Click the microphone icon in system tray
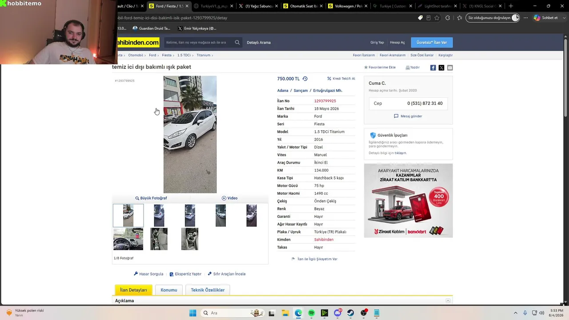 pos(525,313)
